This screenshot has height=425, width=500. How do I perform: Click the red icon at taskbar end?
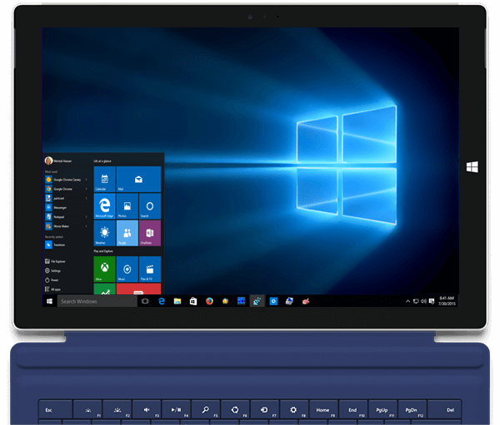[x=306, y=301]
